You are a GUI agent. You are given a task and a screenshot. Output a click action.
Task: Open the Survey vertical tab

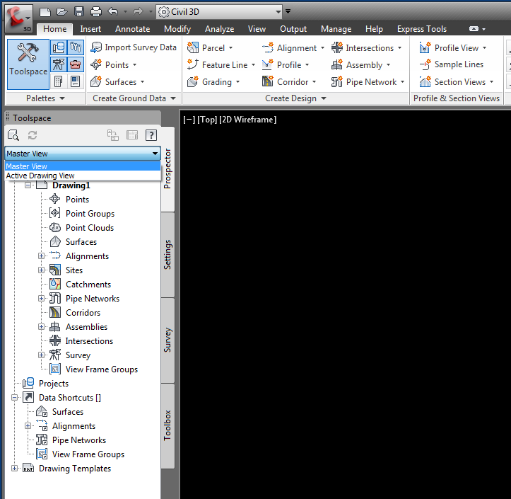click(168, 340)
